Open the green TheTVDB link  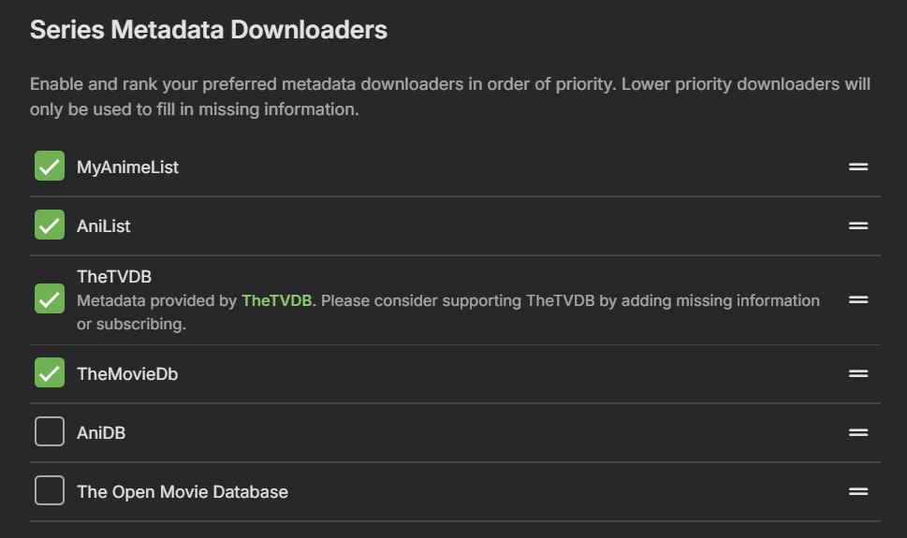point(276,300)
